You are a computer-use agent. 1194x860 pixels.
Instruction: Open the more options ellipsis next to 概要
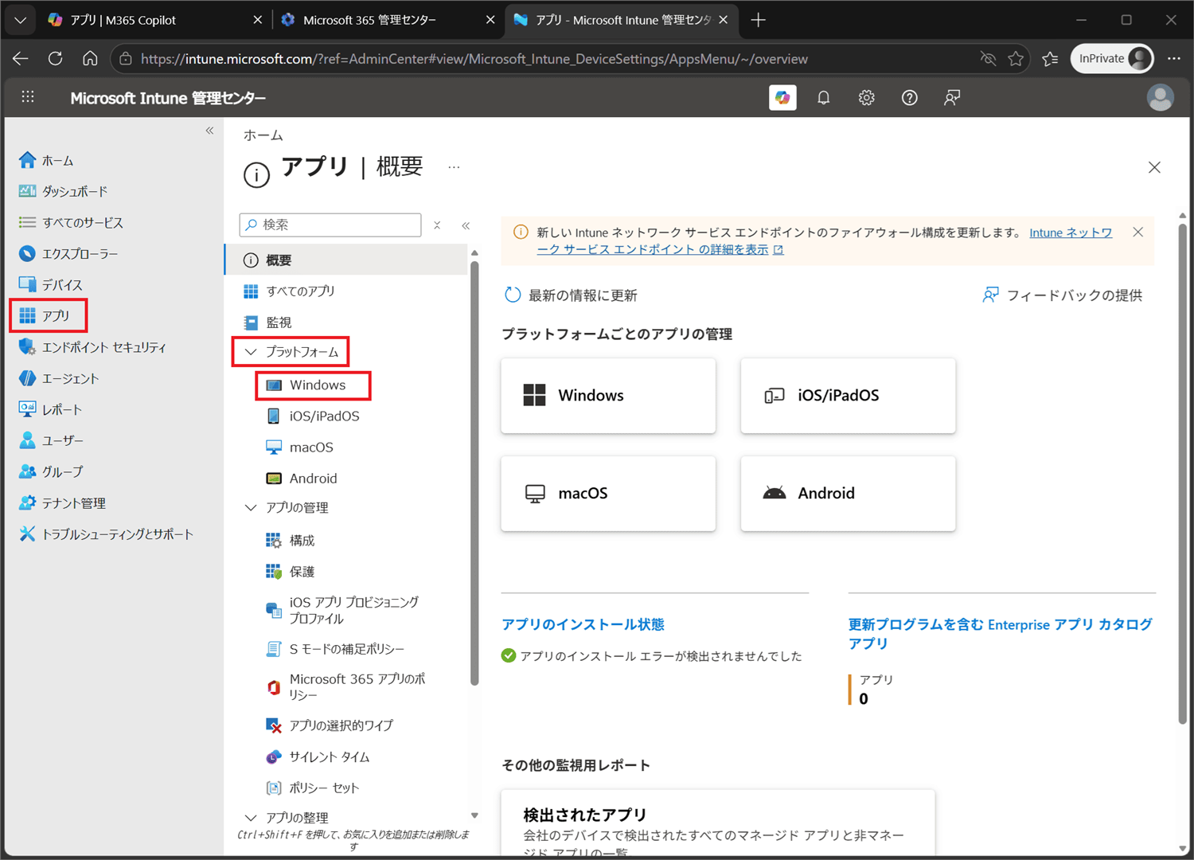[454, 167]
